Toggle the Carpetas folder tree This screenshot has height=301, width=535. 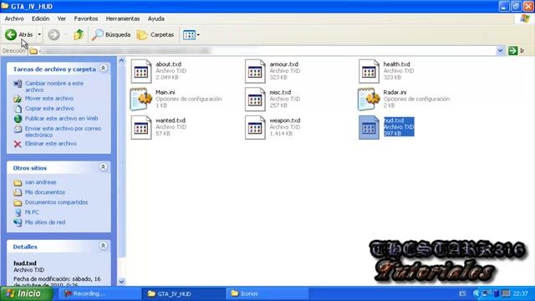pyautogui.click(x=155, y=34)
